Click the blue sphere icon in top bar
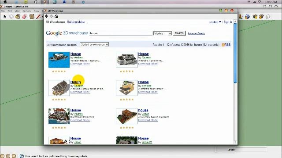 coord(64,2)
